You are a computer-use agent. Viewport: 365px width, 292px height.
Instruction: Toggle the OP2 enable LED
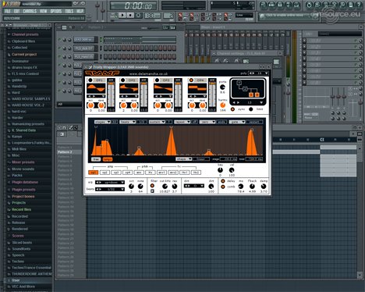[x=123, y=80]
